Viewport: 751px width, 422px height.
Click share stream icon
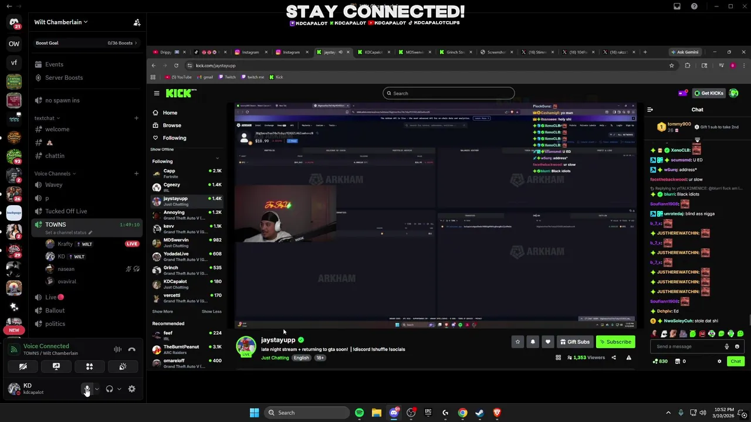click(x=614, y=358)
